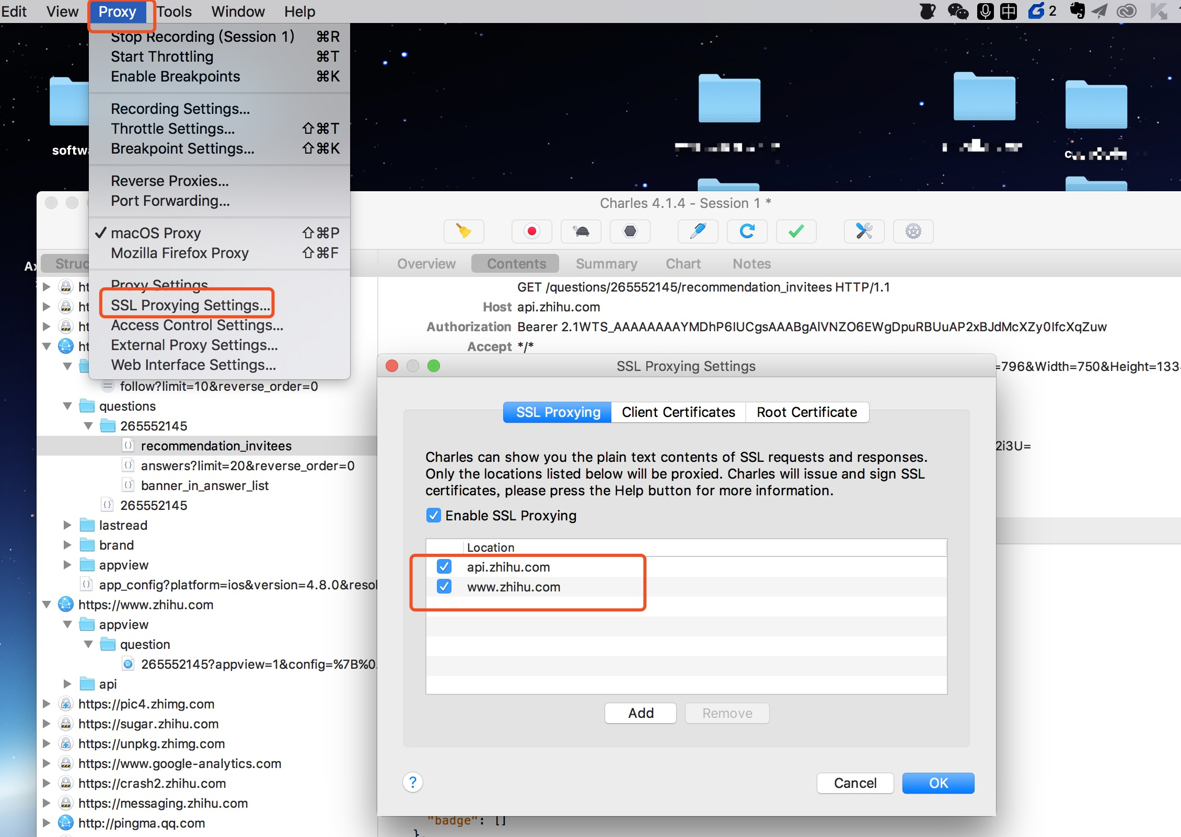
Task: Click the pen compose request icon
Action: point(698,231)
